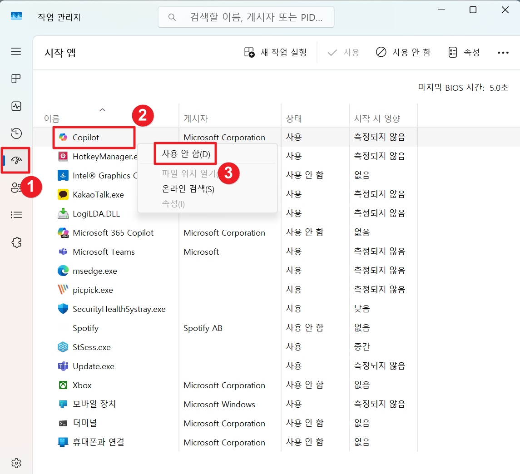Click the Update.exe row name

click(94, 366)
